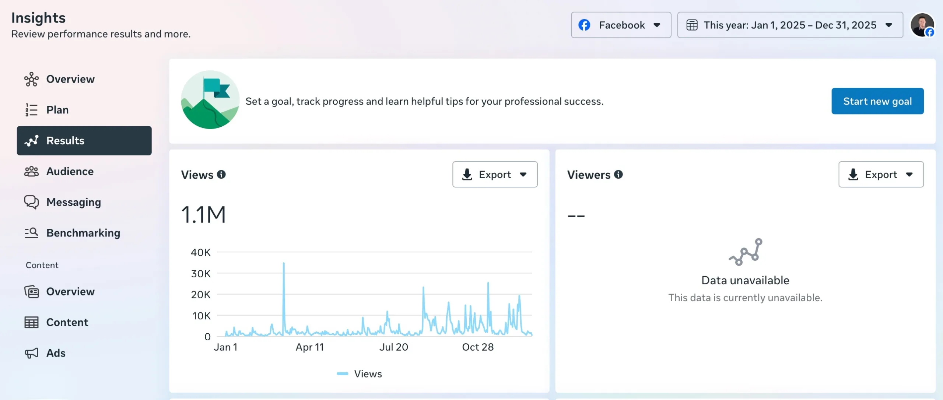Screen dimensions: 943x400
Task: Toggle the Views legend color swatch
Action: [342, 373]
